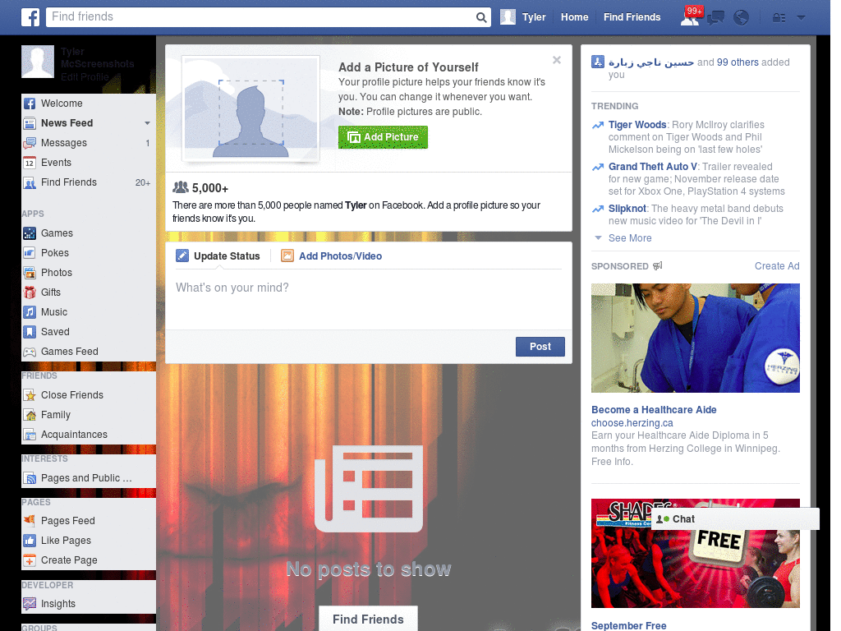Viewport: 841px width, 631px height.
Task: Expand the account menu arrow in top bar
Action: pos(802,18)
